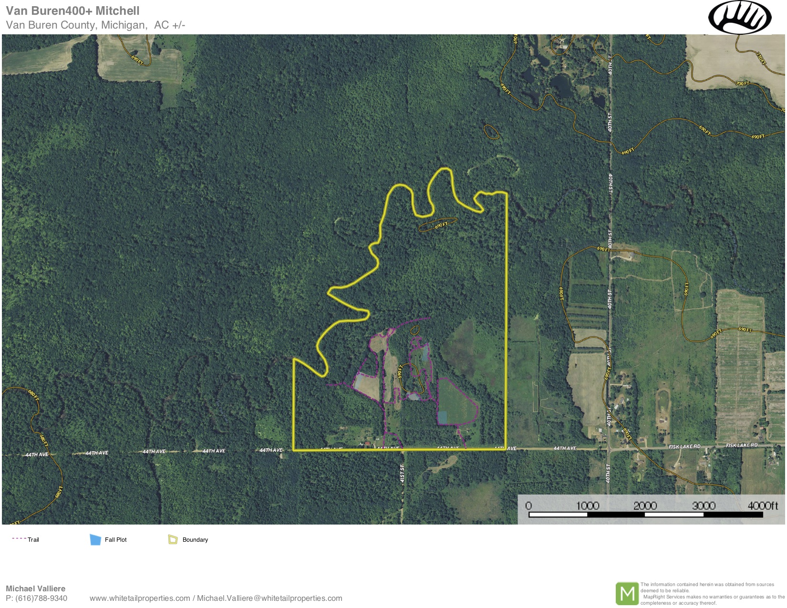Click the 4000ft mark on scale bar
The height and width of the screenshot is (608, 787).
coord(762,505)
